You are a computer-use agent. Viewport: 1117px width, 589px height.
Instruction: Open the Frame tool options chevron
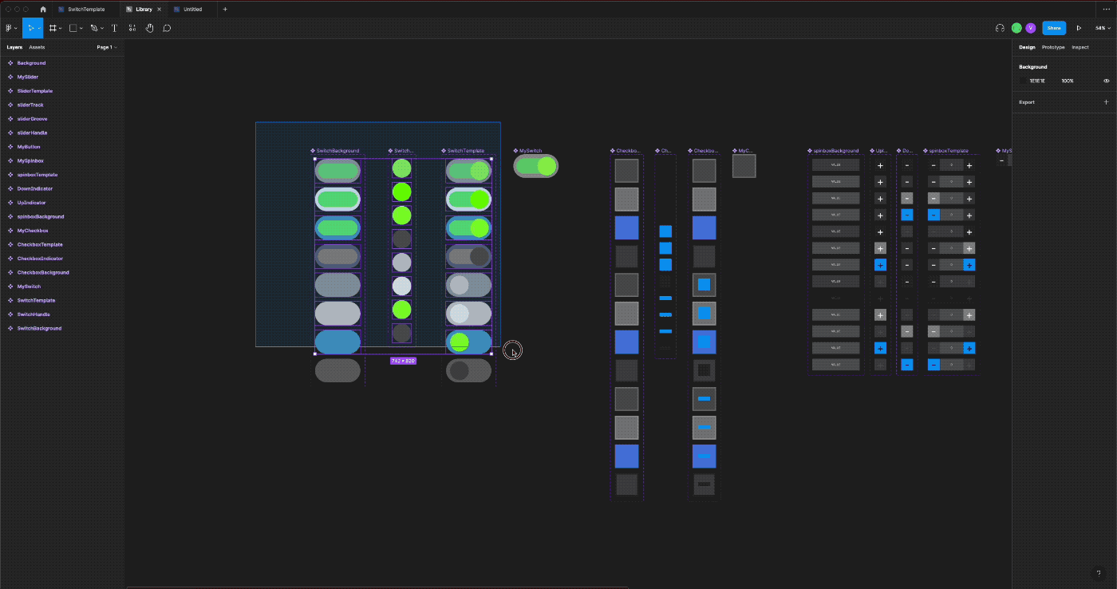[x=61, y=29]
